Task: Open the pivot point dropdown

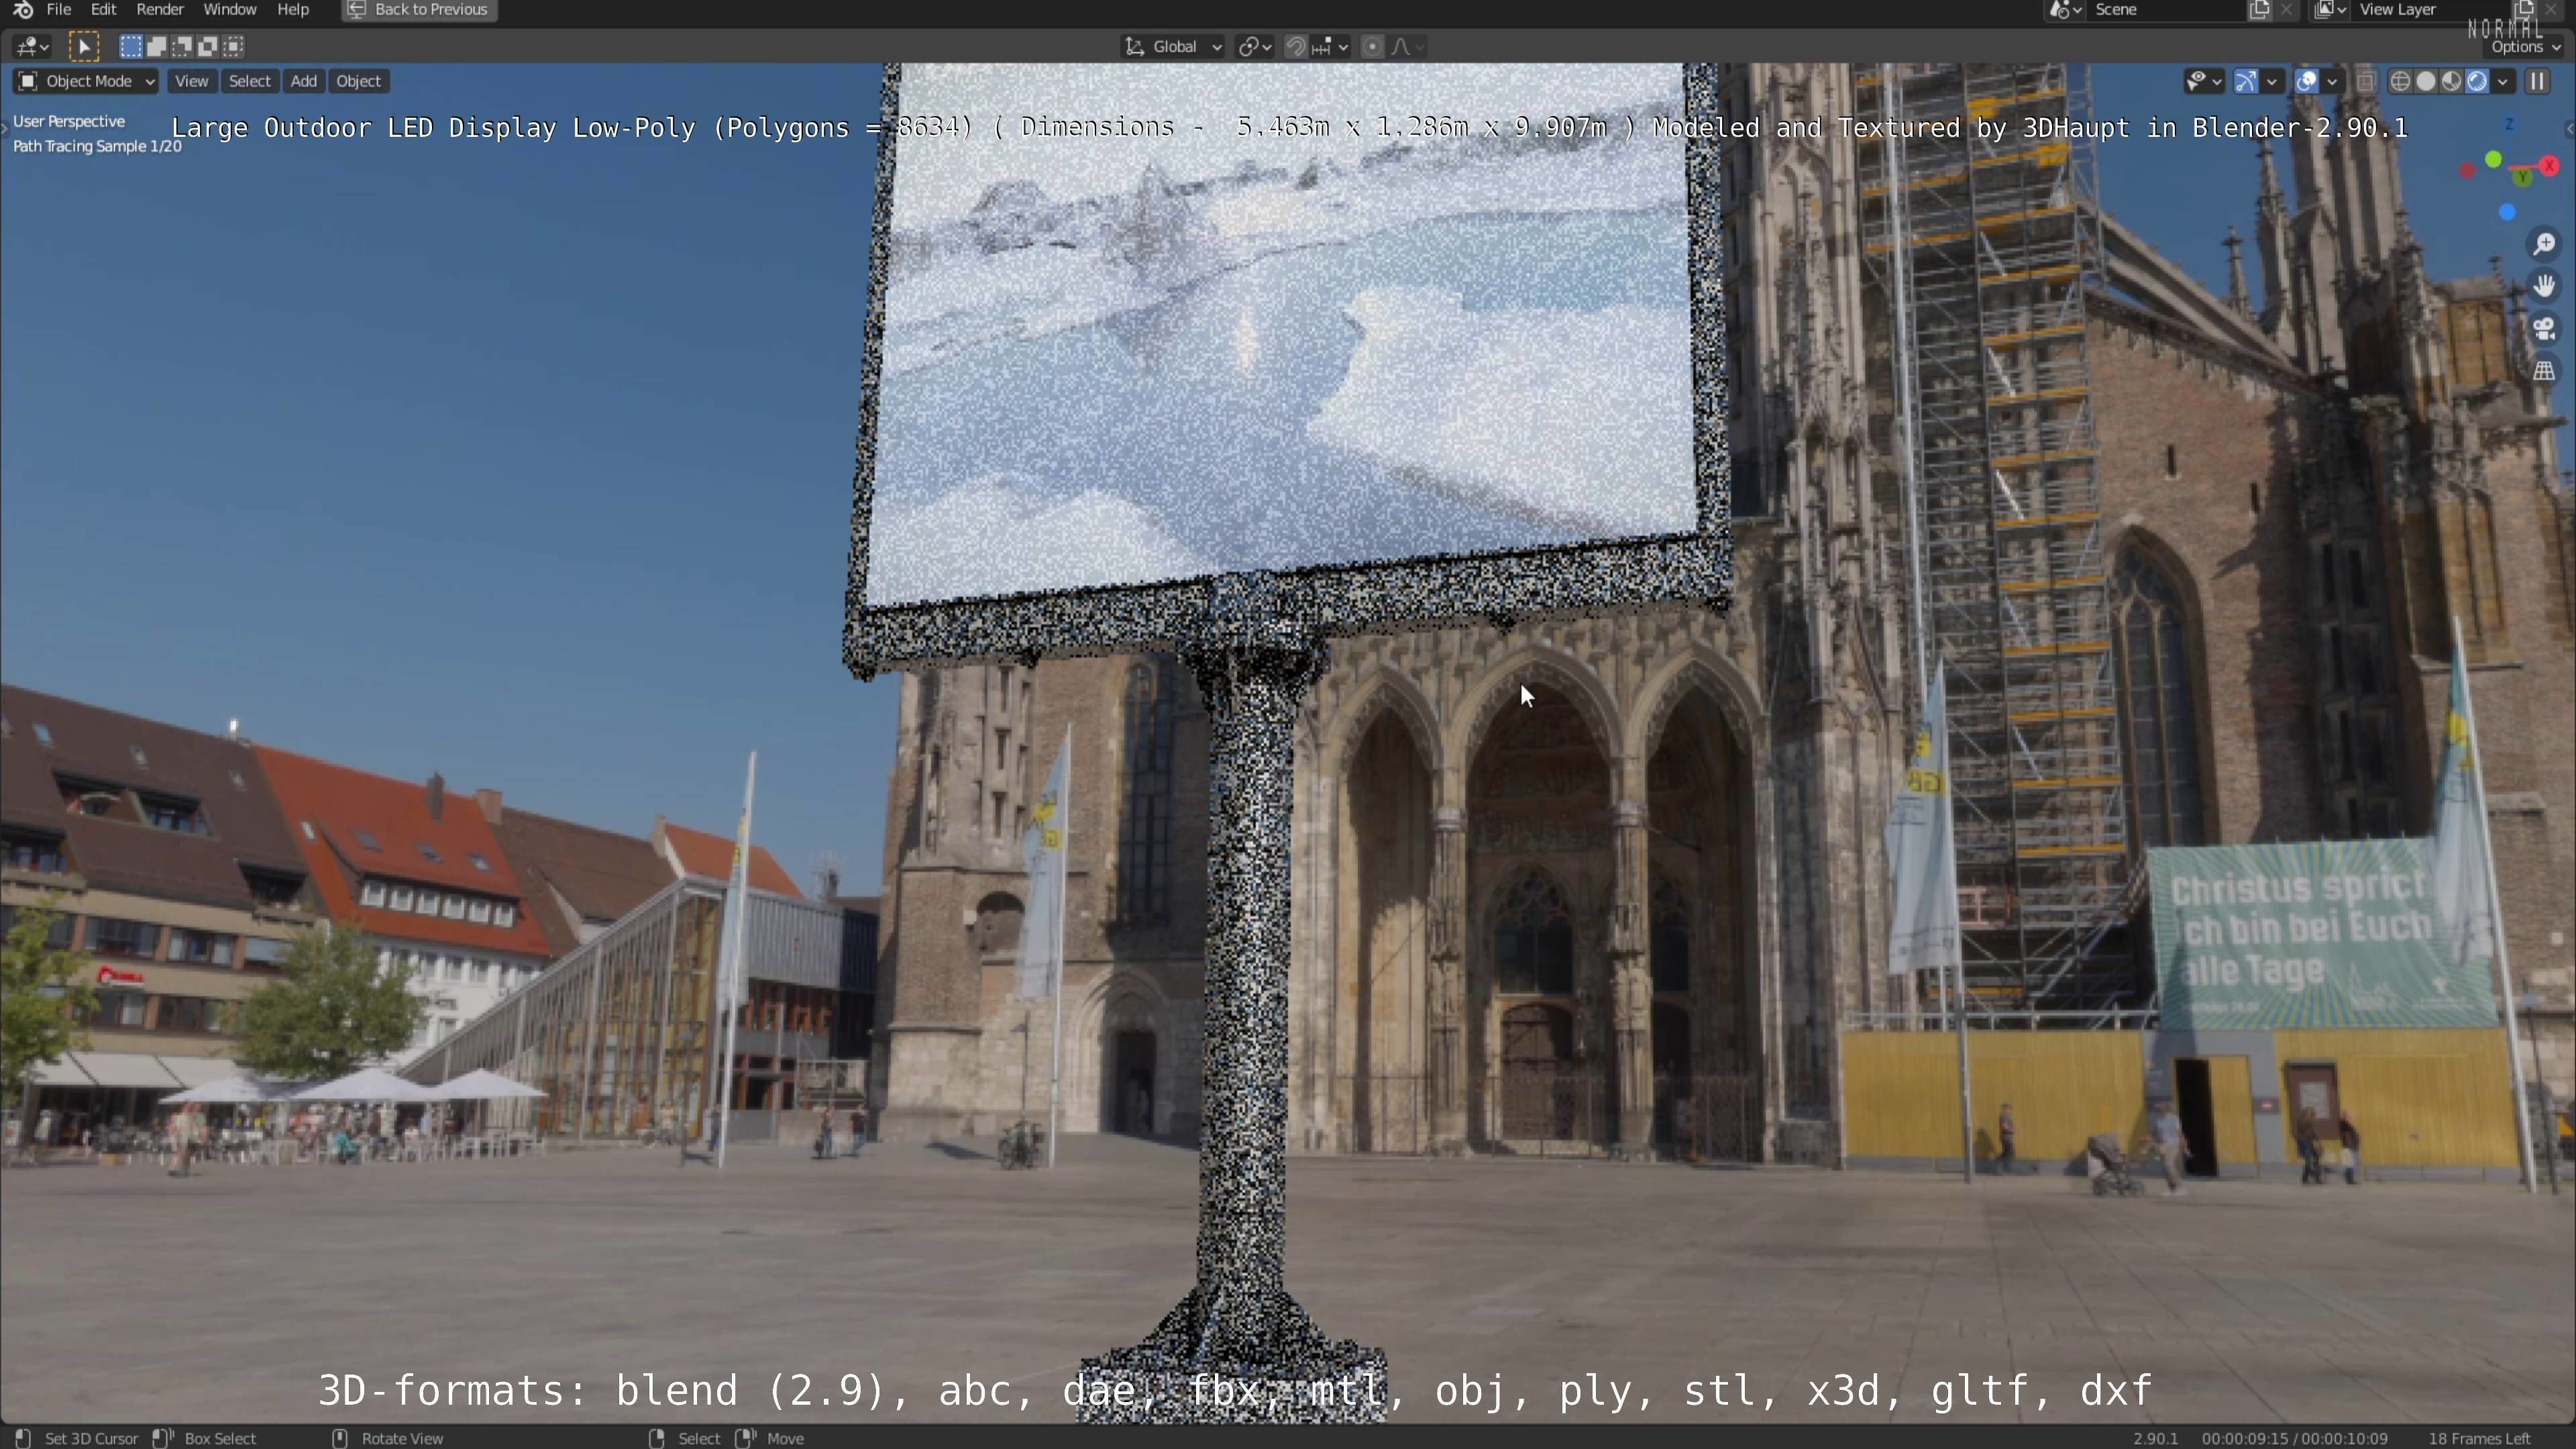Action: tap(1254, 46)
